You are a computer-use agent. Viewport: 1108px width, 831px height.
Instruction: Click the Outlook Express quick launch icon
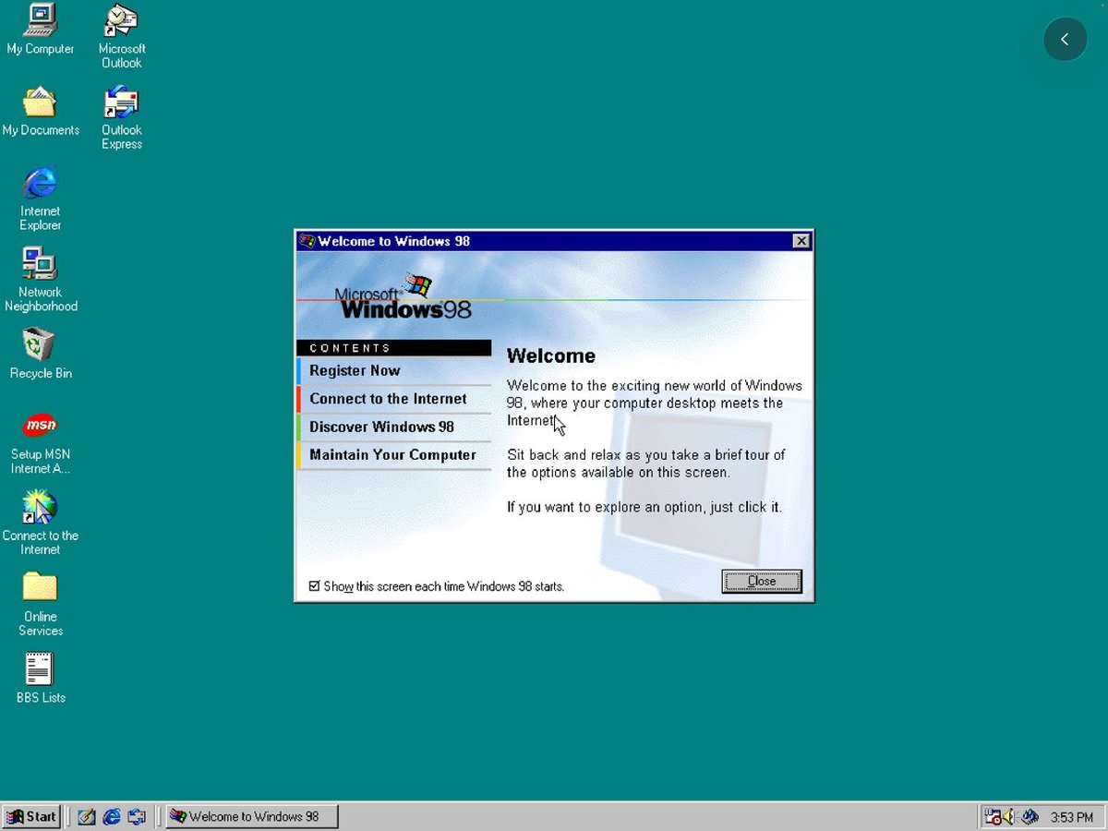137,816
